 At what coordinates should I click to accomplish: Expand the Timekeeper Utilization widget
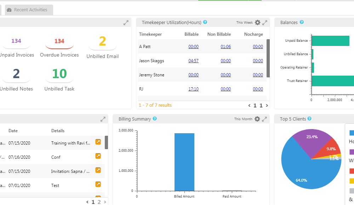265,23
